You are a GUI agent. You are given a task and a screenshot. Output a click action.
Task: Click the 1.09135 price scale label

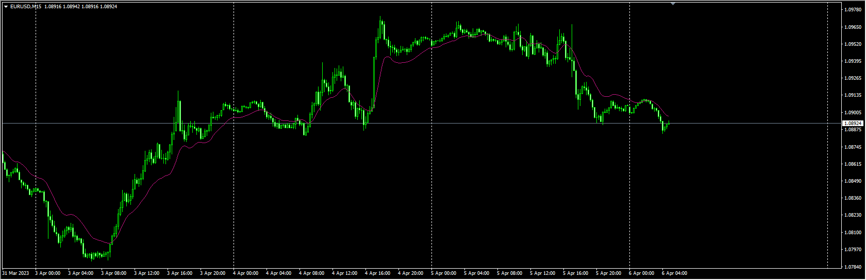click(854, 95)
